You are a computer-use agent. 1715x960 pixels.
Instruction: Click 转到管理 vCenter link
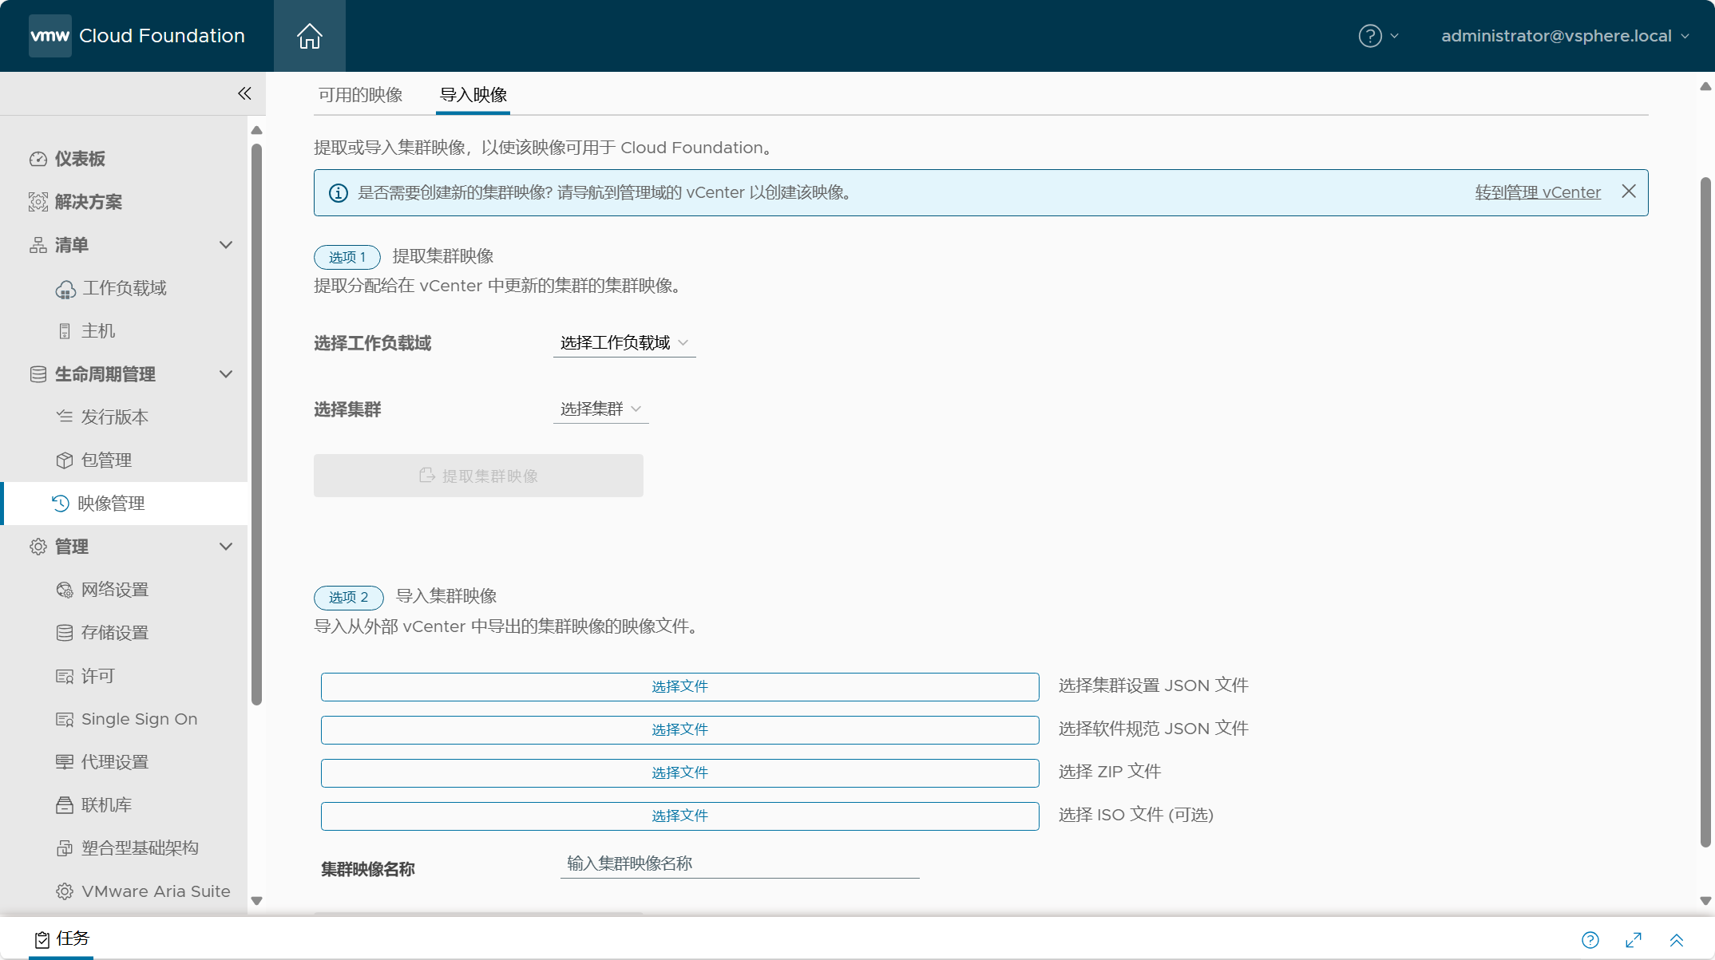pos(1539,191)
